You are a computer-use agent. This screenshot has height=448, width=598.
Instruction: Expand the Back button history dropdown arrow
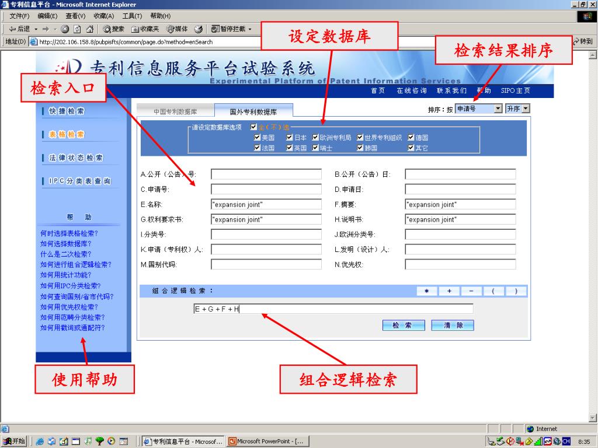pyautogui.click(x=36, y=29)
